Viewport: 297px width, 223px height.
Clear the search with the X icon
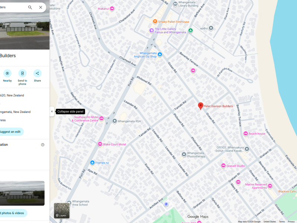(x=40, y=7)
